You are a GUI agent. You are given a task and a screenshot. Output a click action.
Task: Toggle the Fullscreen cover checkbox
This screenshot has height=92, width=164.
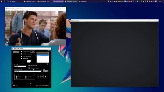[x=21, y=52]
